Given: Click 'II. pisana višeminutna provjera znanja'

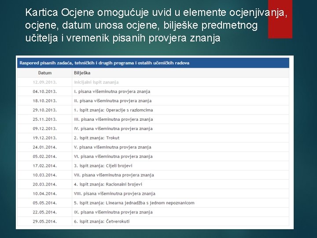Looking at the screenshot, I should coord(113,101).
